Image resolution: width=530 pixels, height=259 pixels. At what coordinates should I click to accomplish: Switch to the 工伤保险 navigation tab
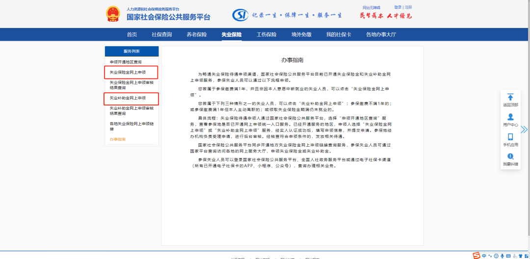click(266, 34)
